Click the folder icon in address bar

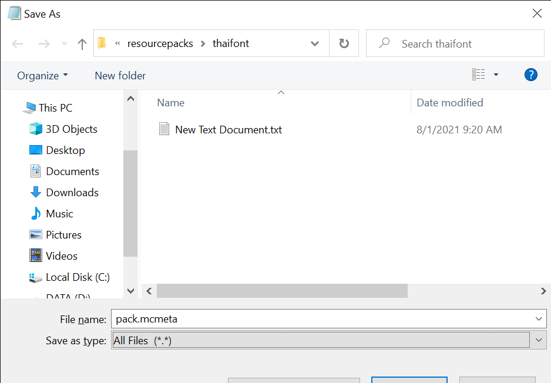(x=102, y=43)
